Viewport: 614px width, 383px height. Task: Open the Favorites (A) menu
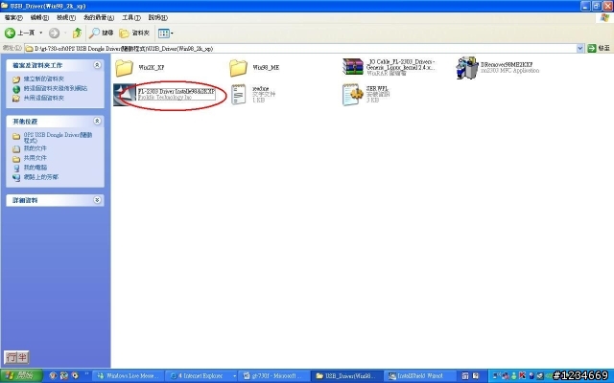(x=99, y=17)
